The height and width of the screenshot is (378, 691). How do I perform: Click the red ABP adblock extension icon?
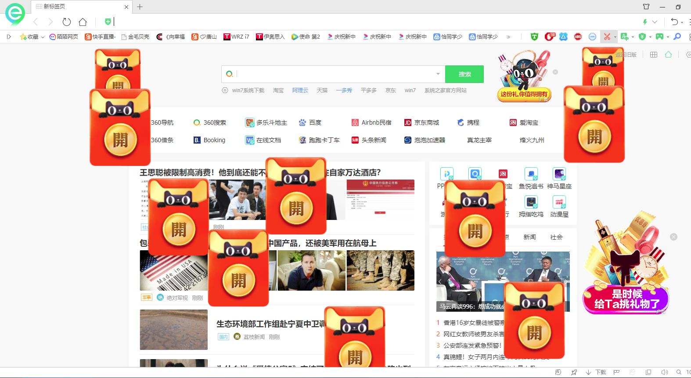578,37
